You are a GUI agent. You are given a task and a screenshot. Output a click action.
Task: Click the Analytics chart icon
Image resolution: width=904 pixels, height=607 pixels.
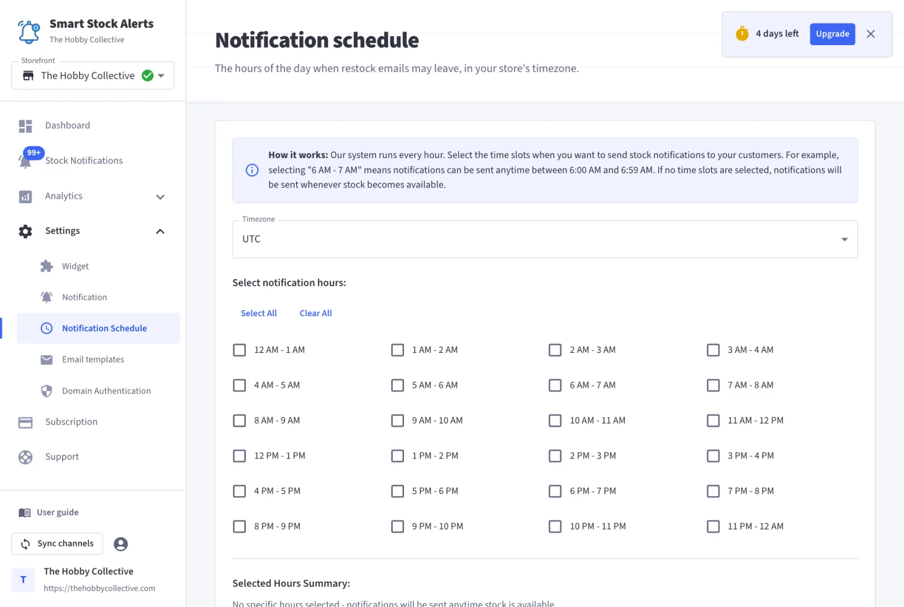click(25, 196)
